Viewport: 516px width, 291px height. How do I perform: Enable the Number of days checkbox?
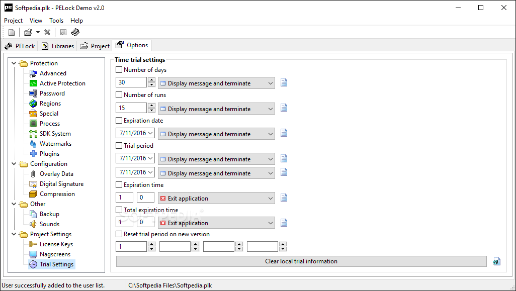pyautogui.click(x=119, y=70)
